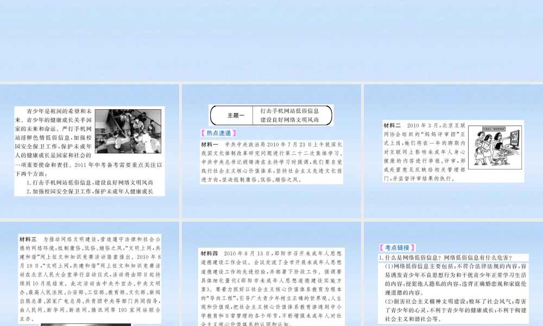Click question 1.什么是网络低俗信息
Viewport: 543px width, 326px height.
(445, 258)
